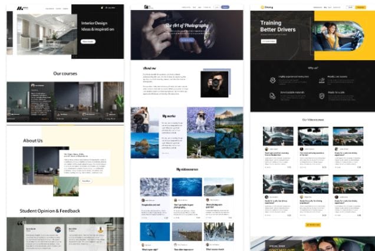375x251 pixels.
Task: Click the Our courses heading
Action: click(65, 74)
